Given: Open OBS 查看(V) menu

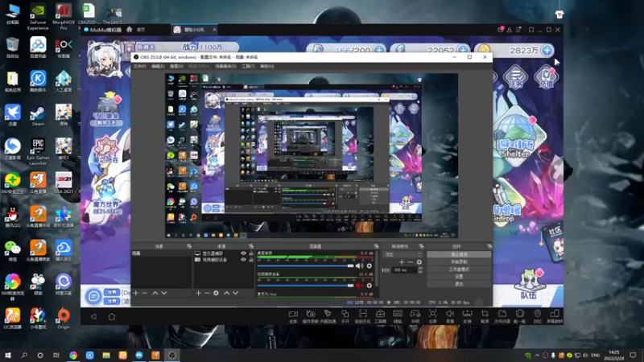Looking at the screenshot, I should 176,66.
